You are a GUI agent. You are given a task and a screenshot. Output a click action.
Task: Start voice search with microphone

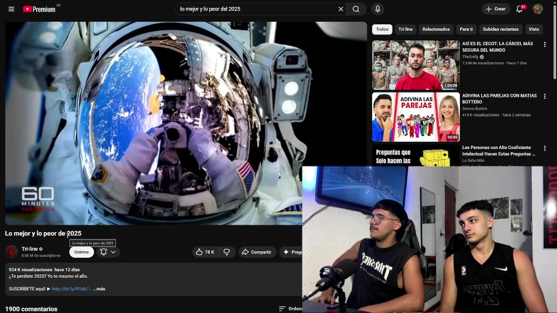[x=377, y=9]
